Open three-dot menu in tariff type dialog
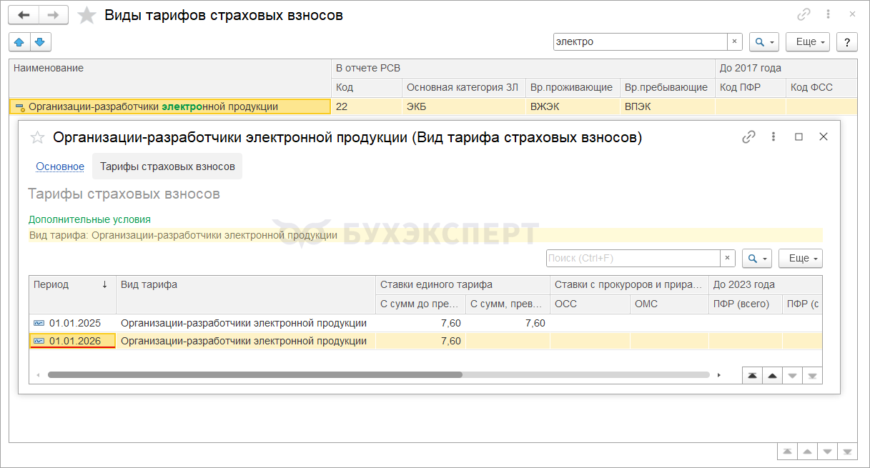This screenshot has height=468, width=870. click(773, 136)
